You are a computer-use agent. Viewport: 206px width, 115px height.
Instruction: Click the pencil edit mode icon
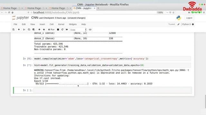[x=178, y=24]
